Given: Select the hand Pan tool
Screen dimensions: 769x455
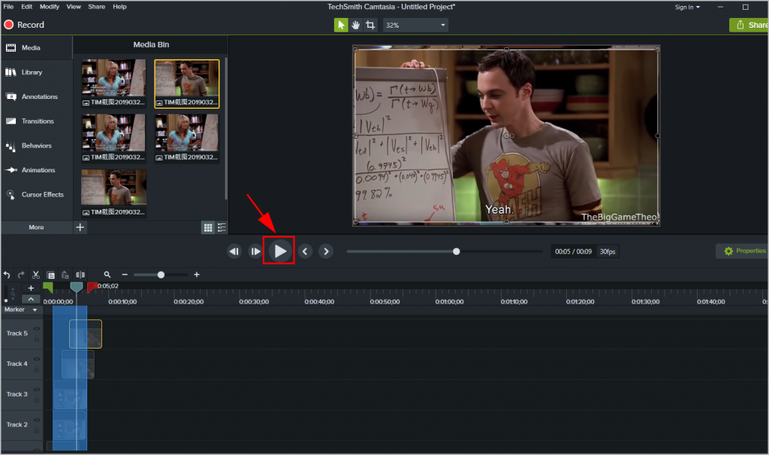Looking at the screenshot, I should point(355,25).
